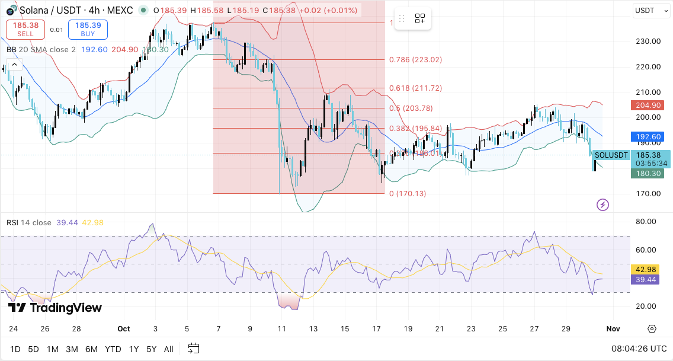Collapse the indicator legend with chevron
Screen dimensions: 673x361
[x=14, y=65]
